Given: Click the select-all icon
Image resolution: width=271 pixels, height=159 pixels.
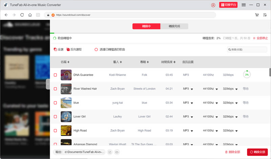Looking at the screenshot, I should pyautogui.click(x=55, y=49).
